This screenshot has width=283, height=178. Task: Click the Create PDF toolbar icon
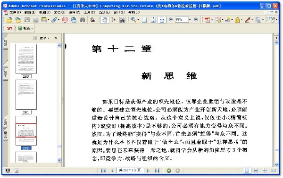207,20
